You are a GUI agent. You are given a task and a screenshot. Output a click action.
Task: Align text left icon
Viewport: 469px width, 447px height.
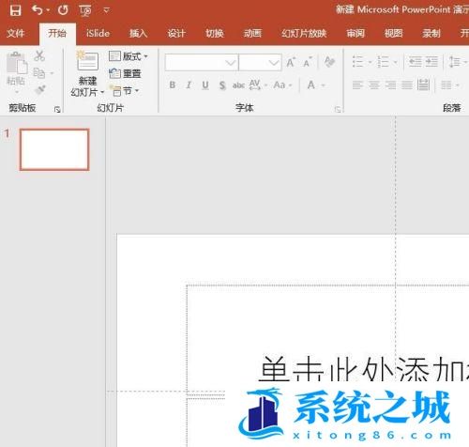[357, 85]
